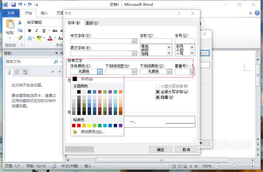Choose the Automatic (自动) color option
This screenshot has height=172, width=263.
(x=97, y=79)
